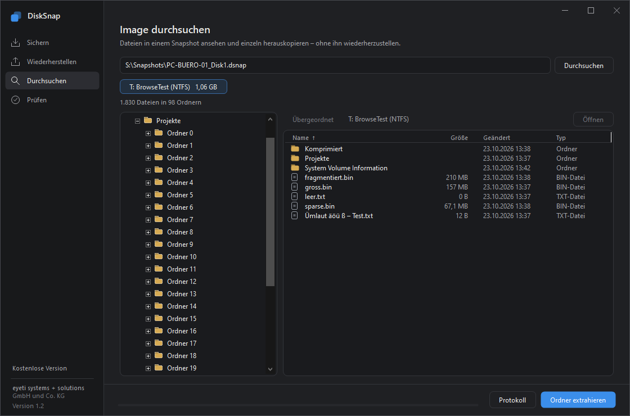
Task: Click the Wiederherstellen upload icon
Action: [15, 61]
